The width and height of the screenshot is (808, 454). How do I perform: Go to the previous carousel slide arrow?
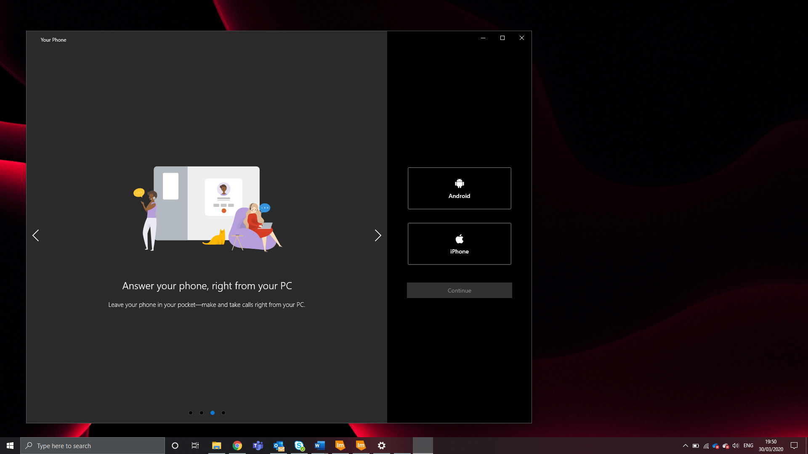36,235
